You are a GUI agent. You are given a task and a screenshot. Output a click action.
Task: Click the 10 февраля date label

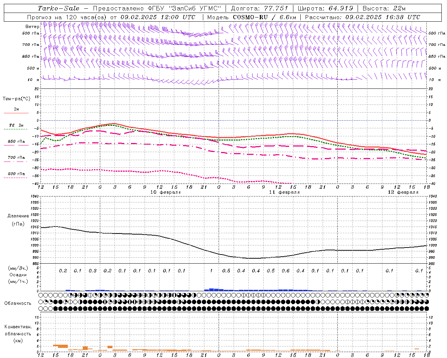click(166, 192)
